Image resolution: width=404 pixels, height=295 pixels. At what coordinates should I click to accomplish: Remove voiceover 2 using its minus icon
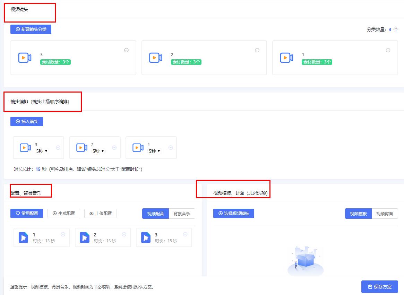pyautogui.click(x=124, y=234)
